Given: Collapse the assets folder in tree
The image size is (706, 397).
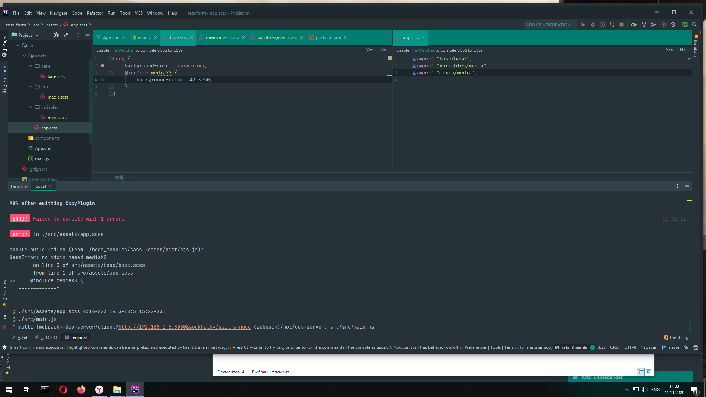Looking at the screenshot, I should (x=24, y=56).
